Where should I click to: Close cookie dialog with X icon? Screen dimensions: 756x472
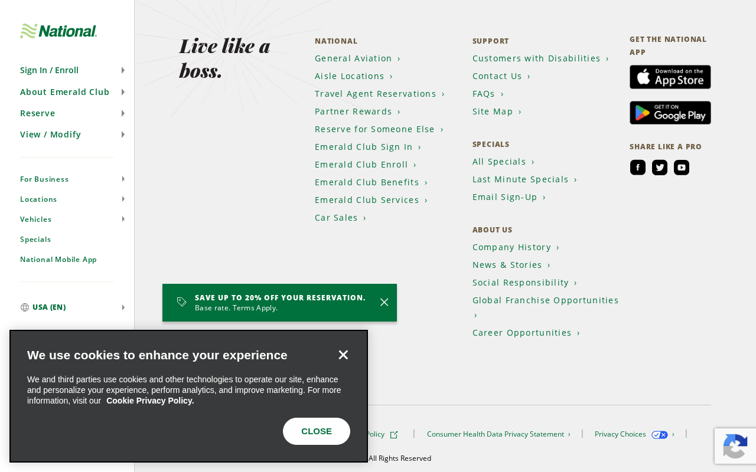point(343,355)
